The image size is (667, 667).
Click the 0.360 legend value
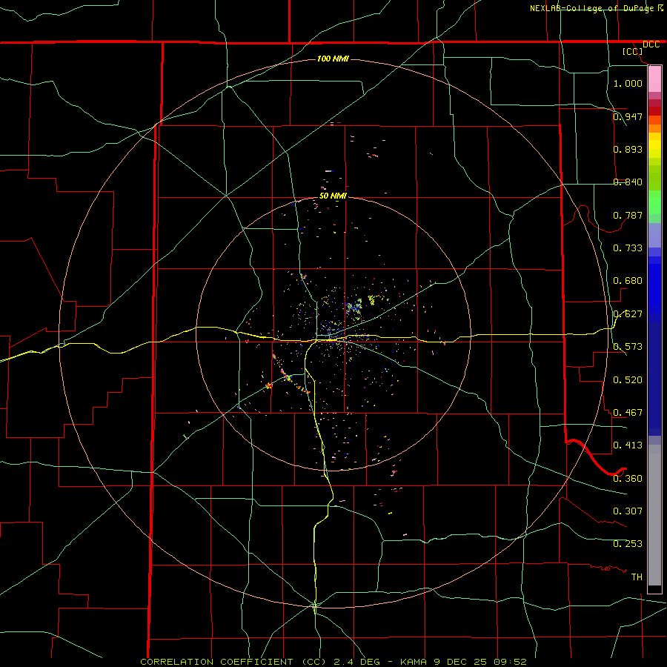pyautogui.click(x=628, y=479)
